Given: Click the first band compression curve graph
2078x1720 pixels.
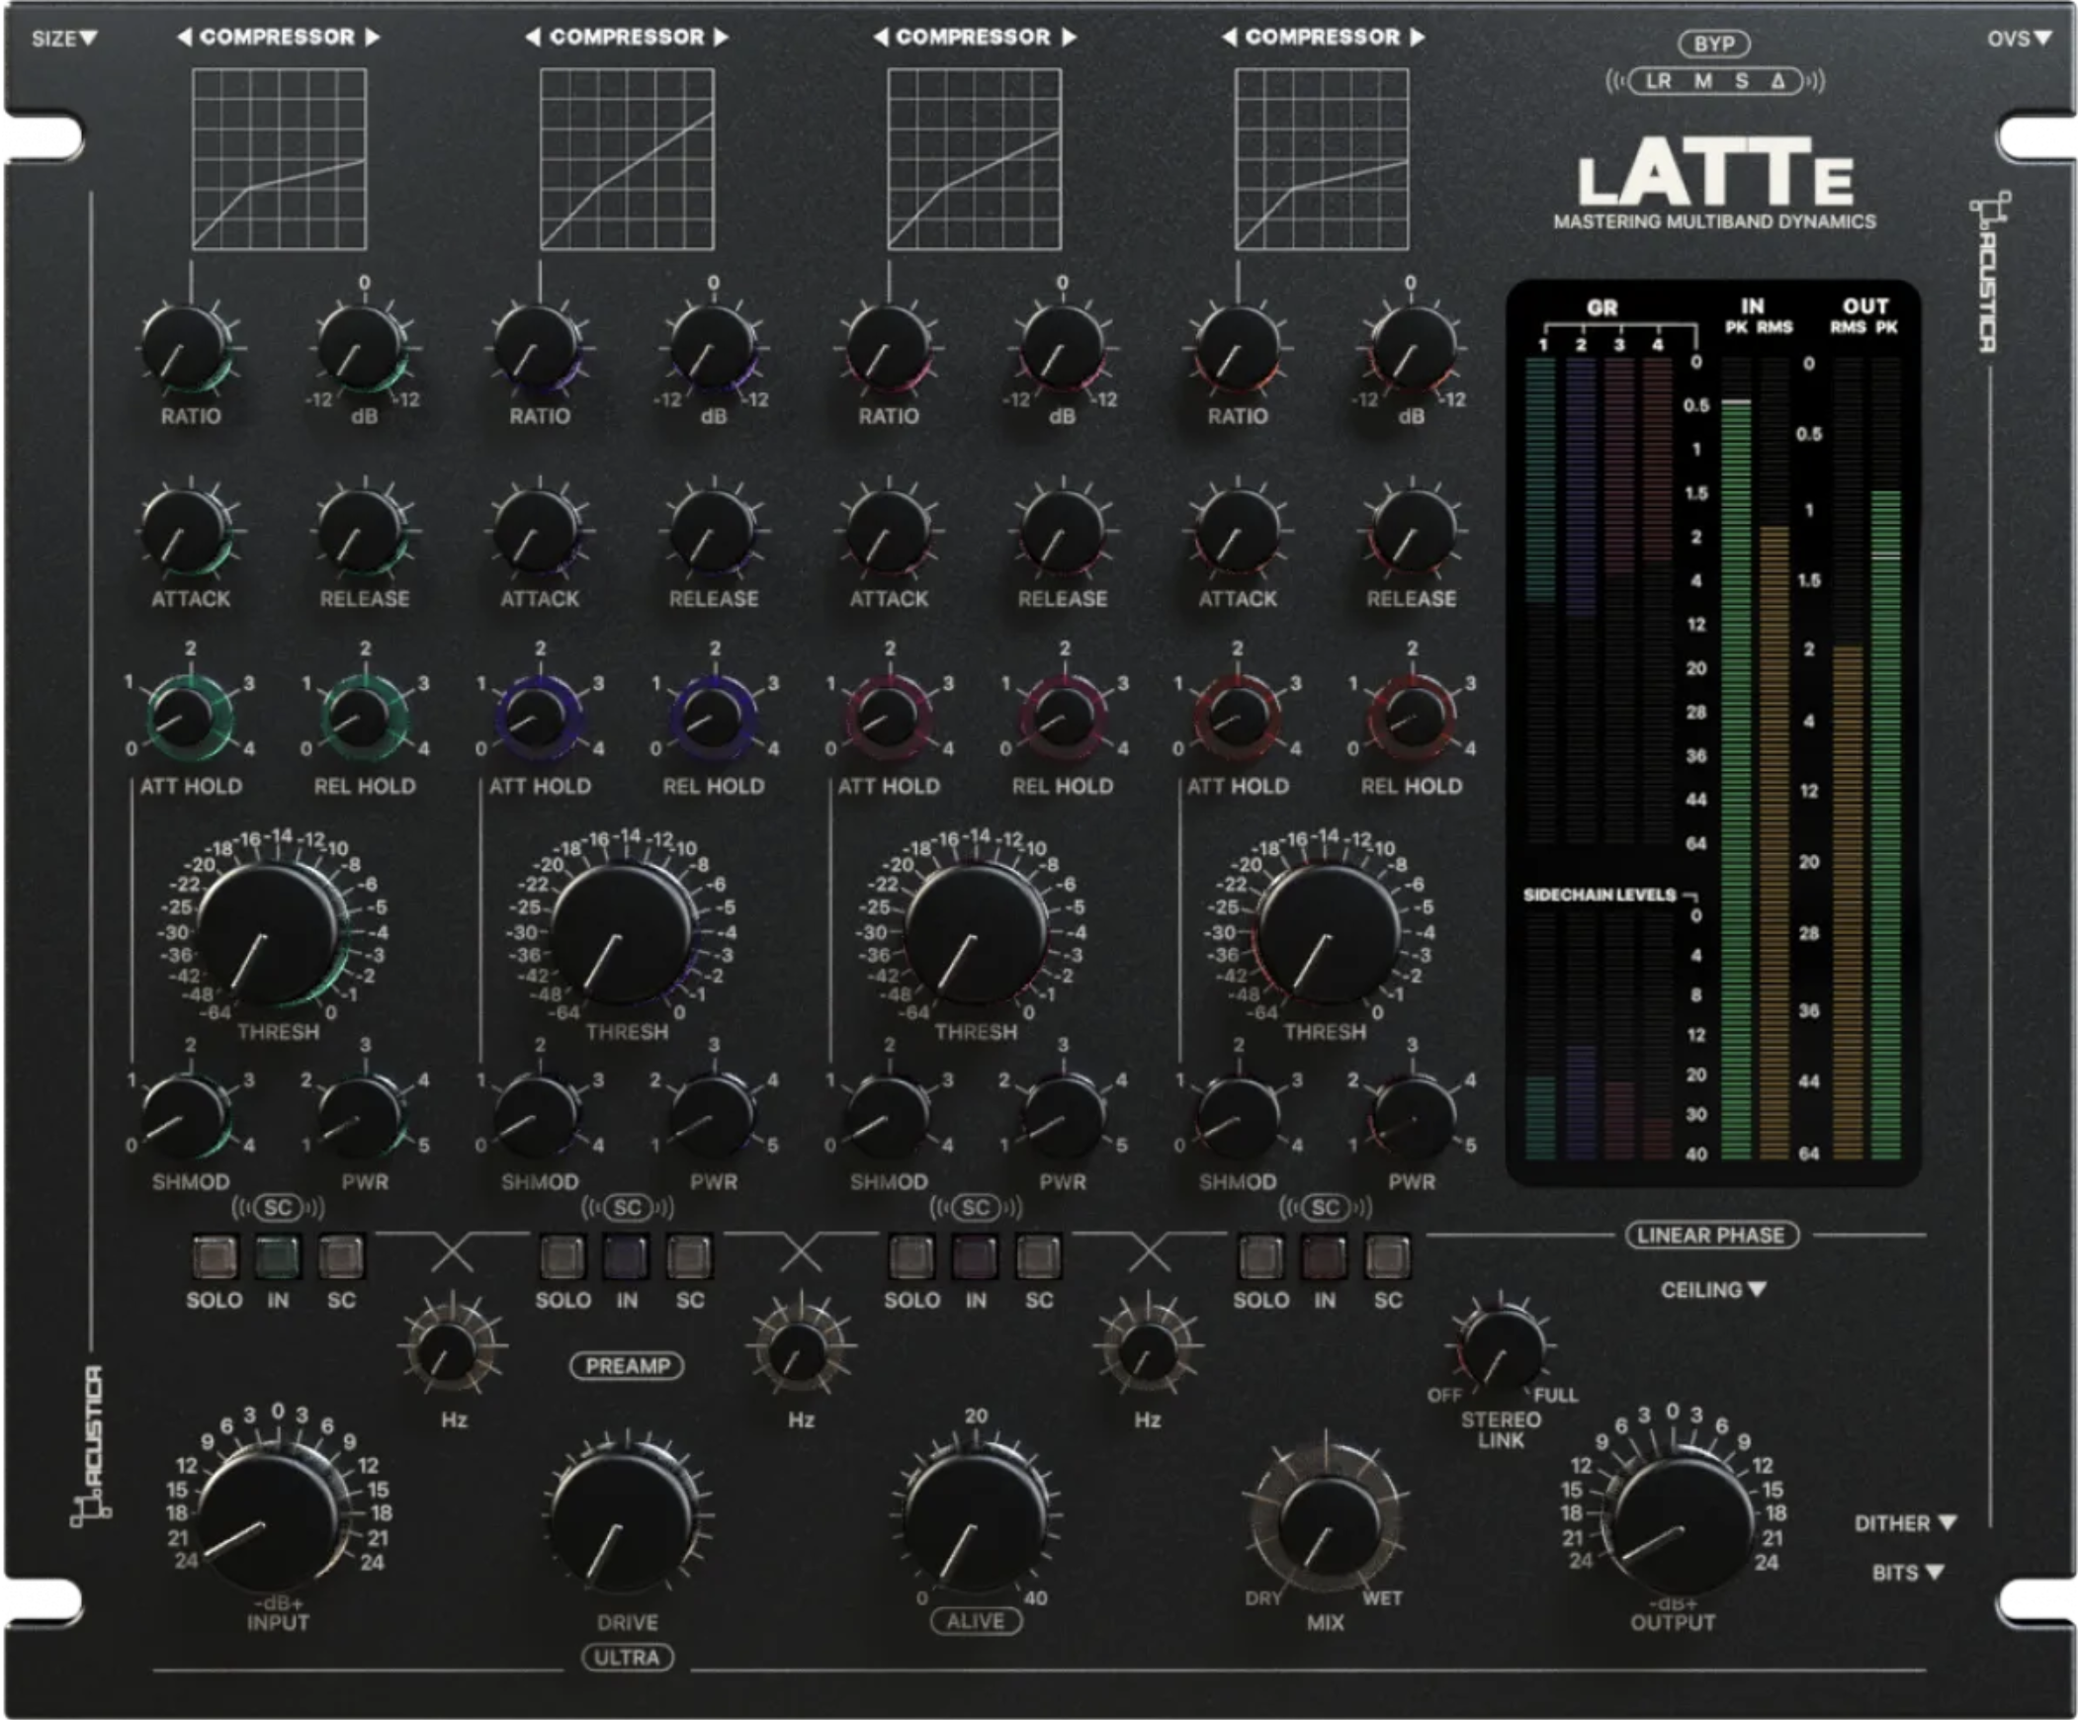Looking at the screenshot, I should [x=279, y=158].
